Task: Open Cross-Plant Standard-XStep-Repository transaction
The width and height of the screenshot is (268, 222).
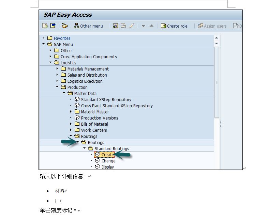Action: pyautogui.click(x=114, y=106)
